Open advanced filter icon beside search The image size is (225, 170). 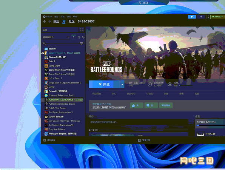82,43
